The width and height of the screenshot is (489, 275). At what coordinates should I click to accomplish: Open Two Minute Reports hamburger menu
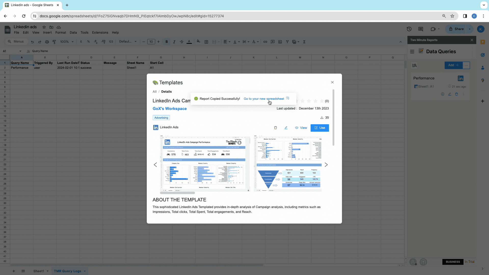[412, 51]
